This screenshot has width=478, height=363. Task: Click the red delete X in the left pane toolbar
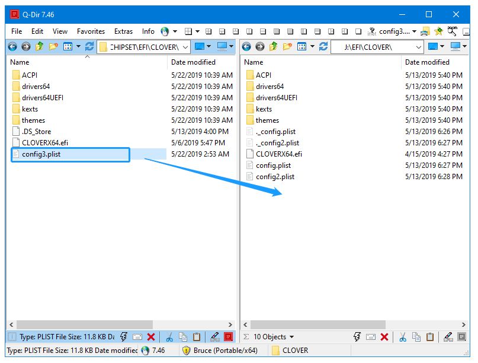[x=151, y=337]
